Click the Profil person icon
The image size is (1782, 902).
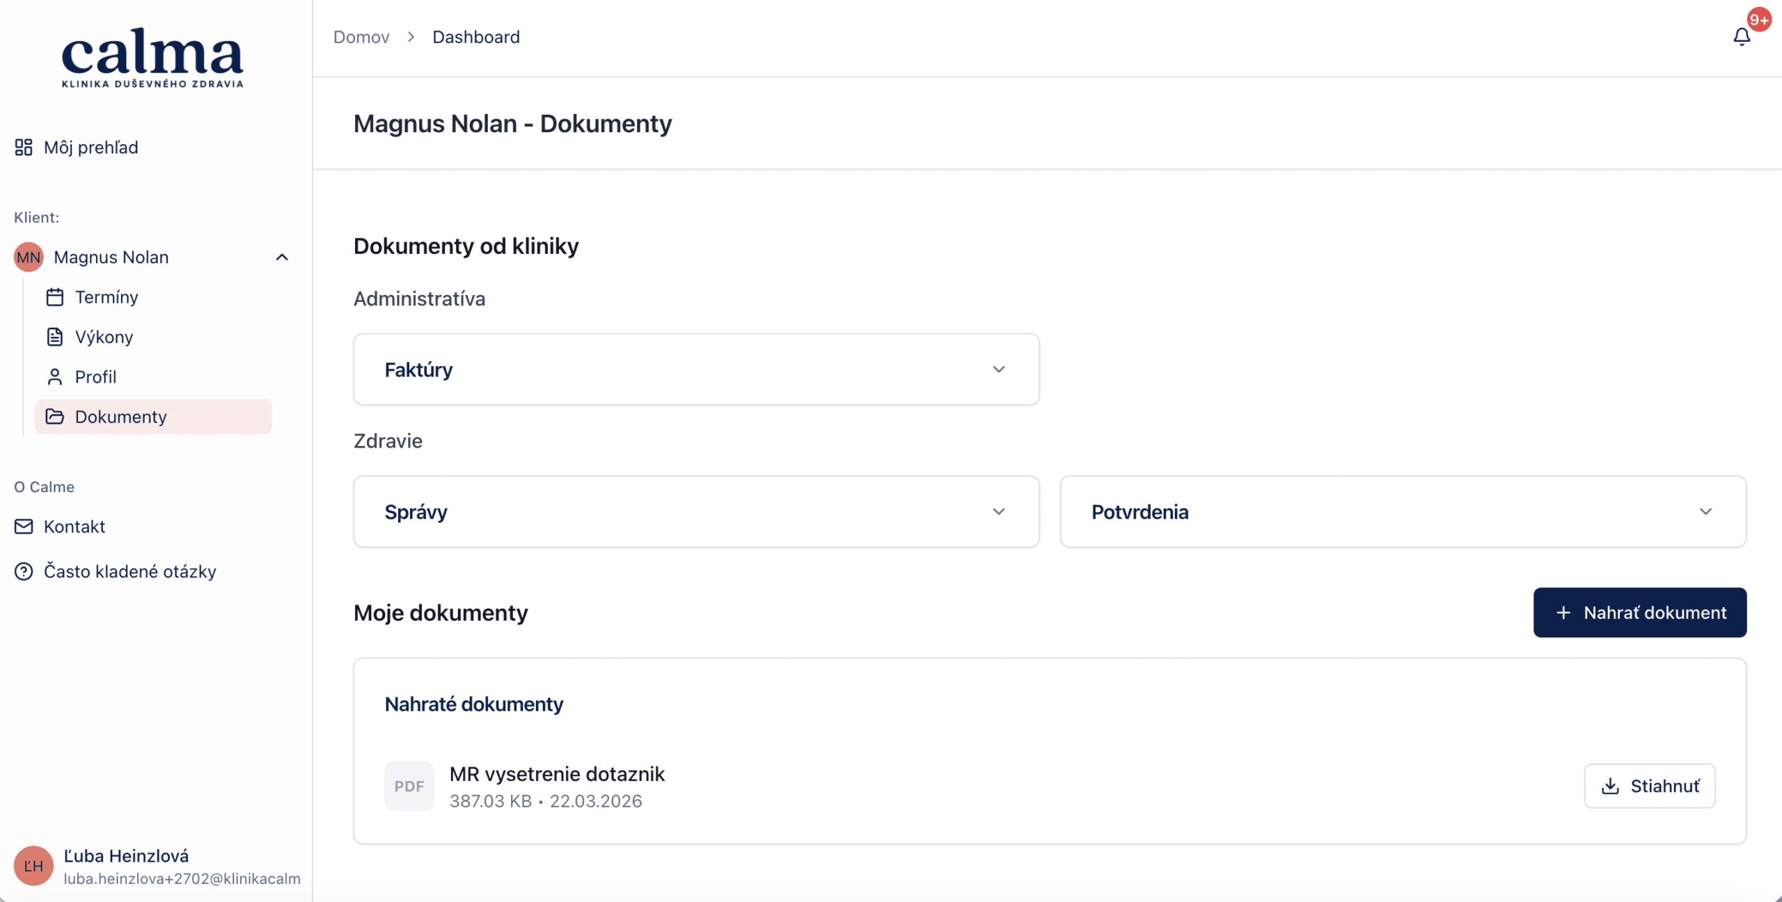coord(55,377)
